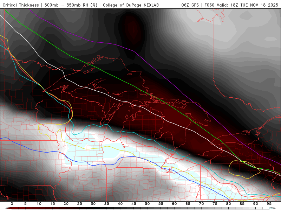This screenshot has width=281, height=210.
Task: Click the colorbar value label "55"
Action: (161, 204)
